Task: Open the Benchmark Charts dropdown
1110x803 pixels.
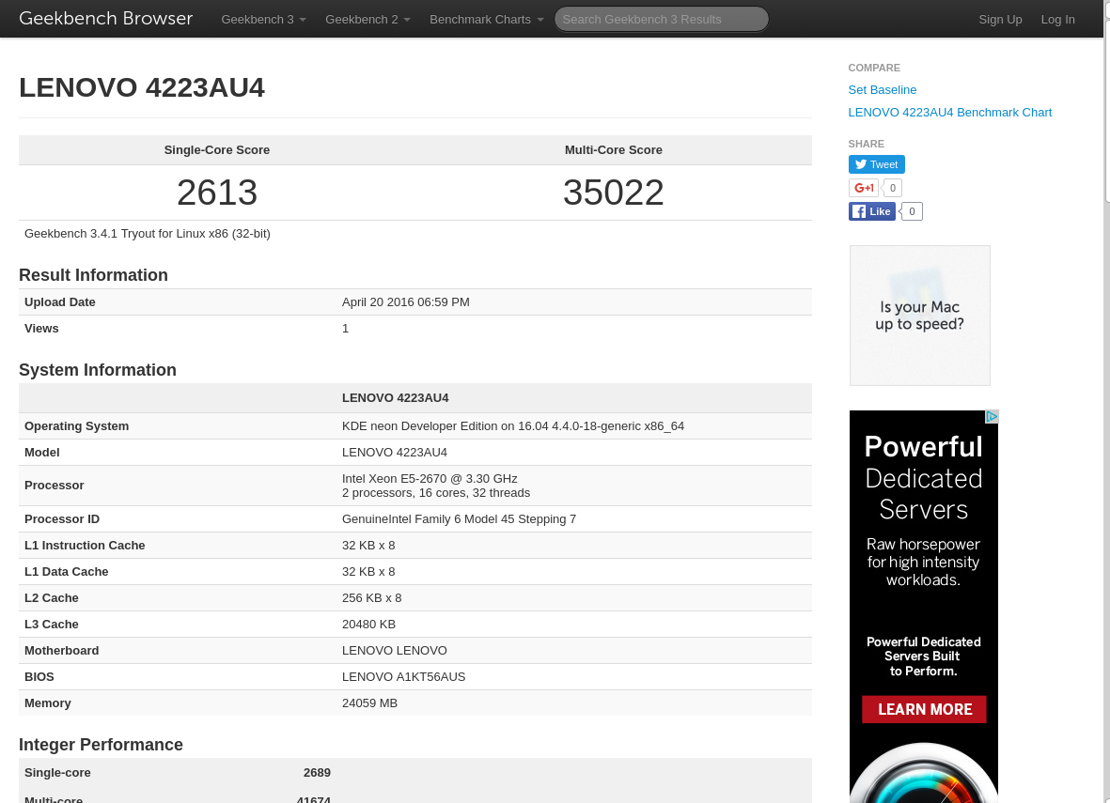Action: [x=486, y=19]
